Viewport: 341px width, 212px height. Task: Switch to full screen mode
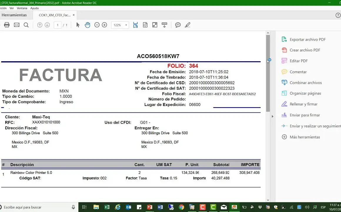pyautogui.click(x=155, y=25)
